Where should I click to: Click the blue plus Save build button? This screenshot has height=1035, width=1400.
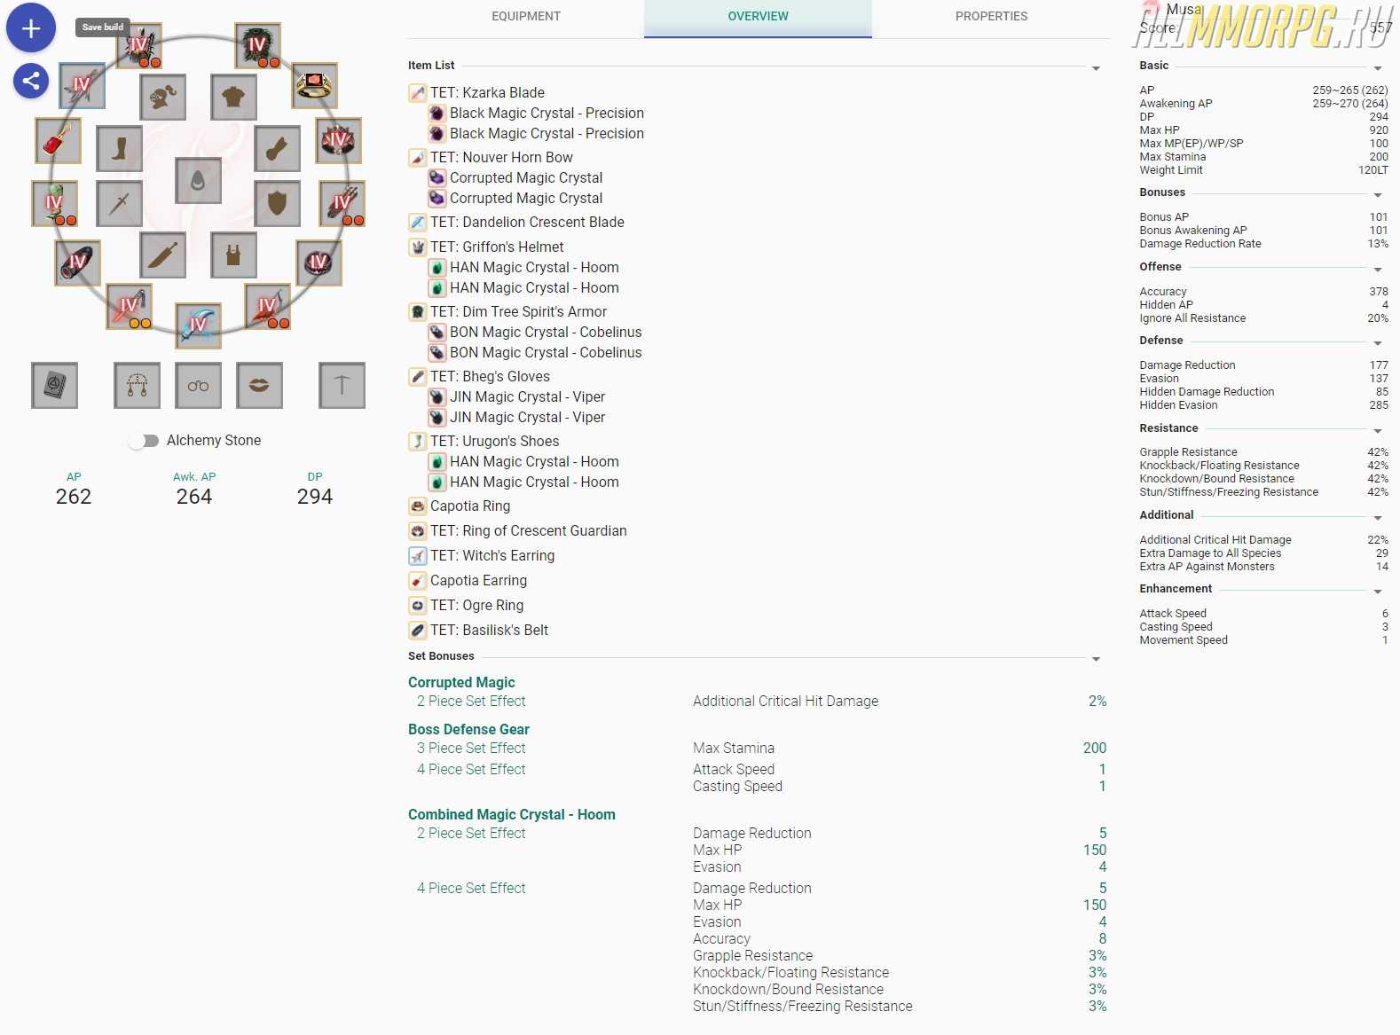tap(31, 28)
